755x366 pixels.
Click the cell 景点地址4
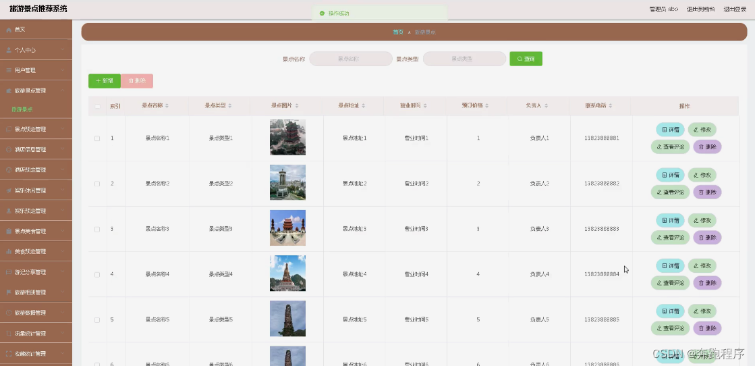click(x=354, y=274)
